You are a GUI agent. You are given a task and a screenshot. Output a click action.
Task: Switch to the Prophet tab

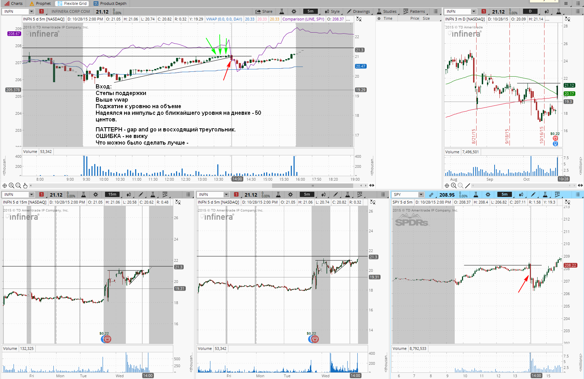pos(40,3)
